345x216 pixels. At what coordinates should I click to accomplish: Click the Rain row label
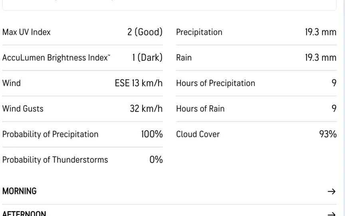point(184,58)
